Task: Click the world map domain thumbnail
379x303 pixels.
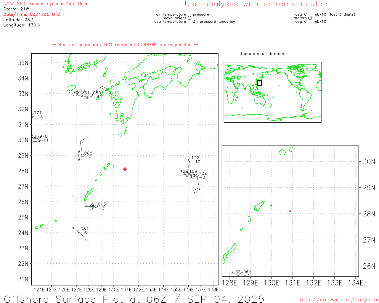Action: coord(273,92)
